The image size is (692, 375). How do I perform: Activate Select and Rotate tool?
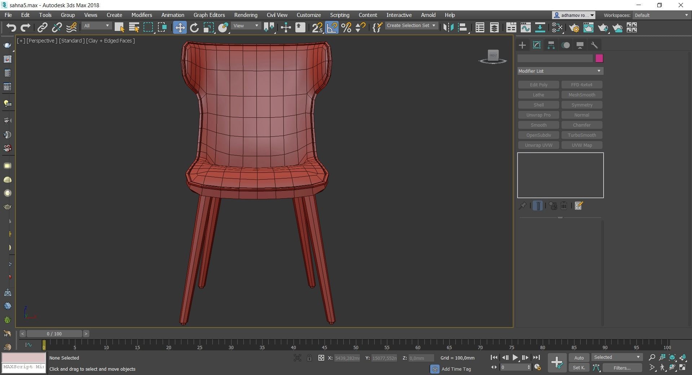[194, 27]
